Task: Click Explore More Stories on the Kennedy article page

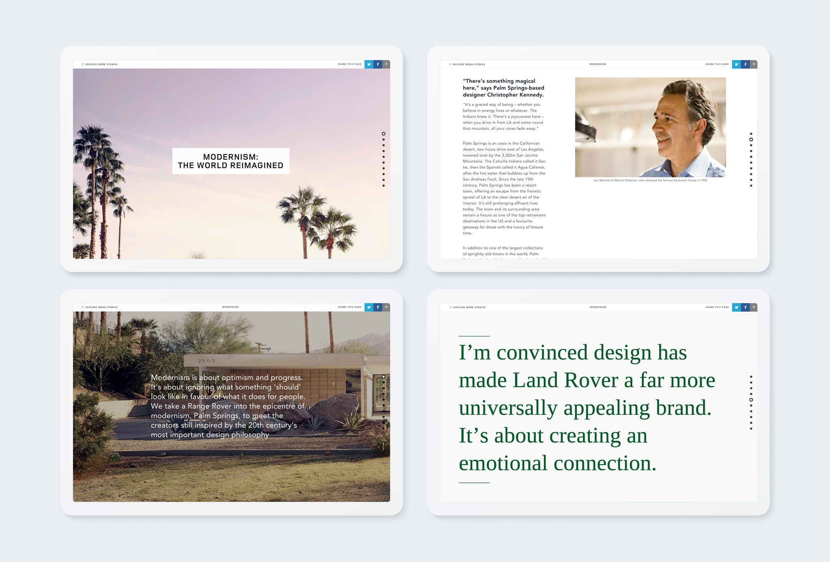Action: [469, 64]
